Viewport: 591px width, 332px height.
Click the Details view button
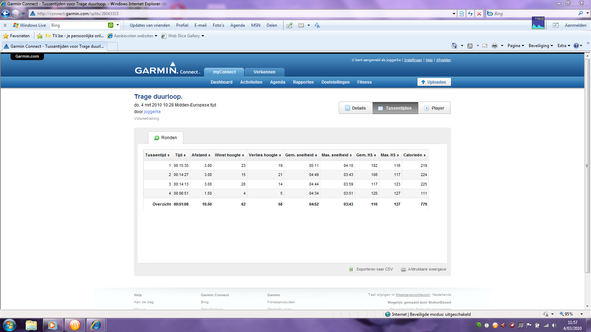[356, 108]
